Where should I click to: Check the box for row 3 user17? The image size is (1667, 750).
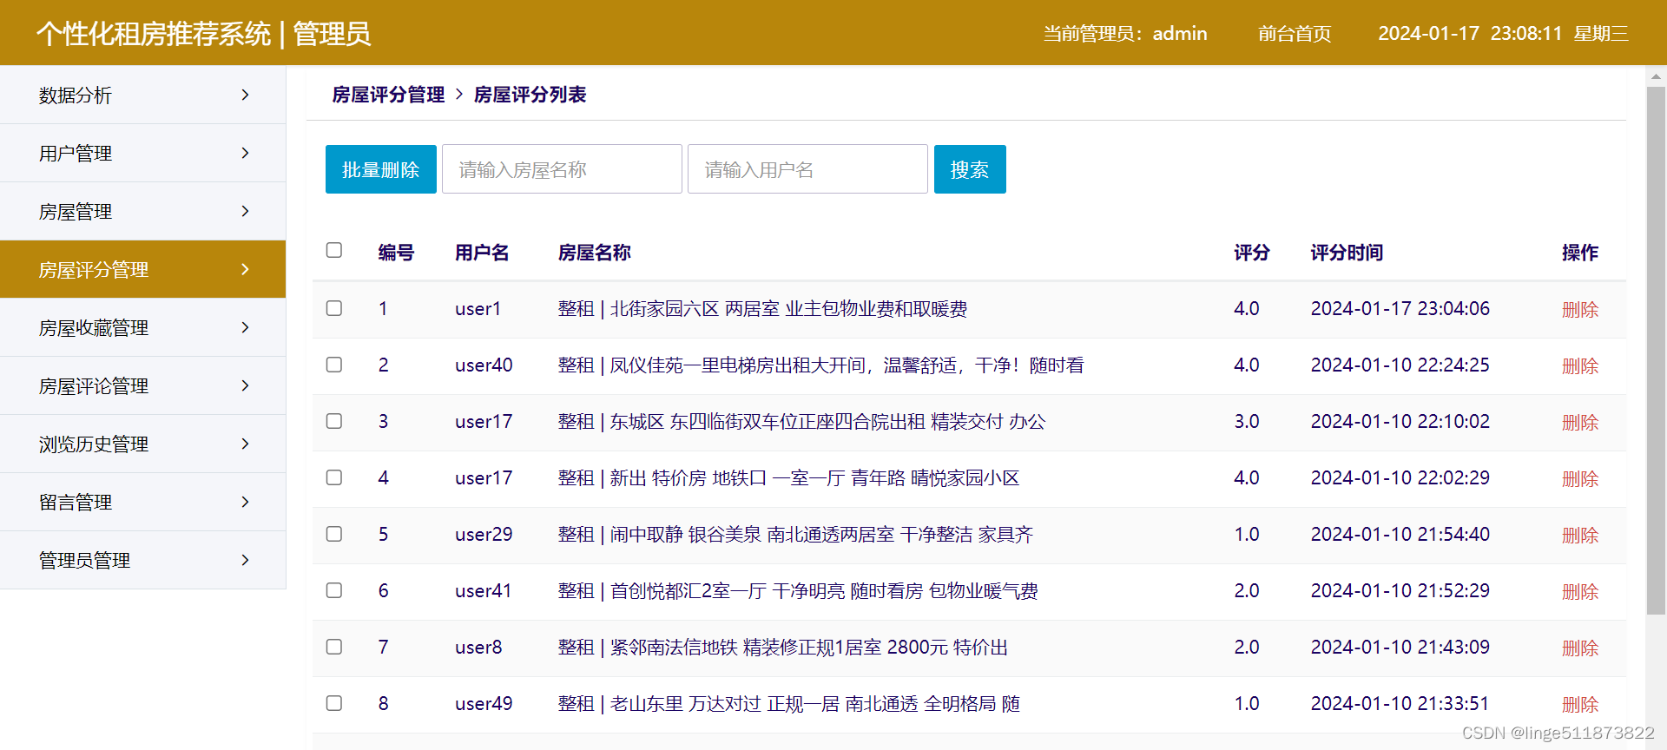[x=334, y=421]
